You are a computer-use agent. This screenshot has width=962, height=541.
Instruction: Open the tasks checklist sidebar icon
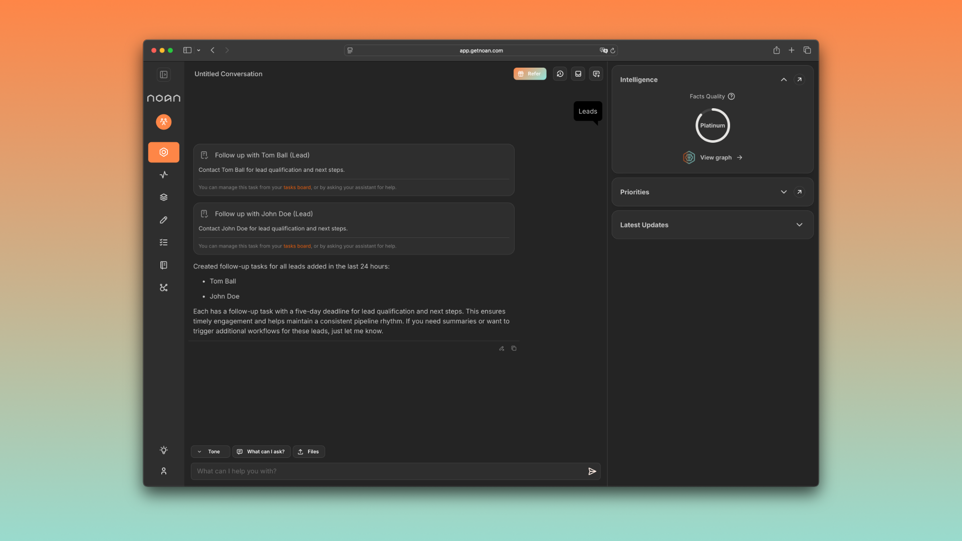tap(163, 242)
